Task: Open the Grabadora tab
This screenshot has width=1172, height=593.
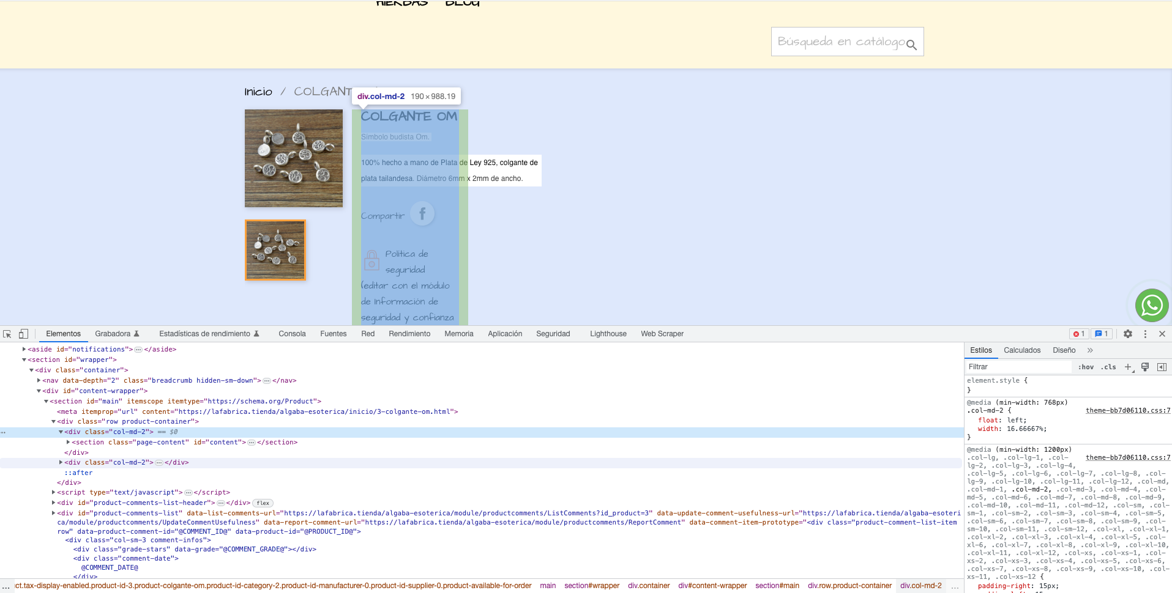Action: [117, 334]
